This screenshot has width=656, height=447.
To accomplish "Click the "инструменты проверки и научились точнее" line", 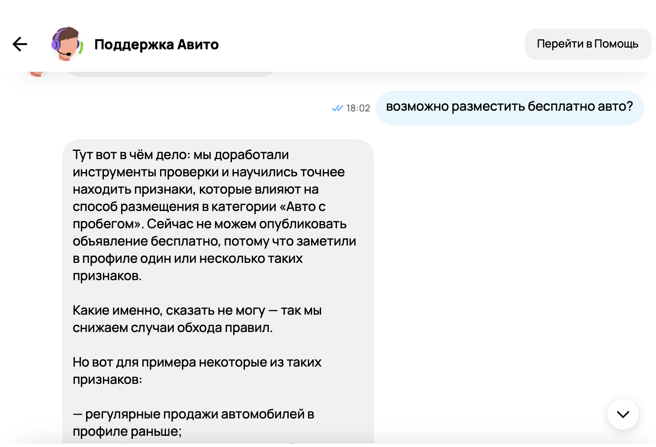I will click(x=209, y=172).
